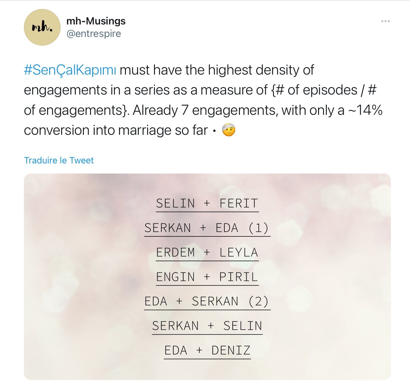Open the #SenÇalKapımı hashtag
Screen dimensions: 410x382
pos(70,70)
